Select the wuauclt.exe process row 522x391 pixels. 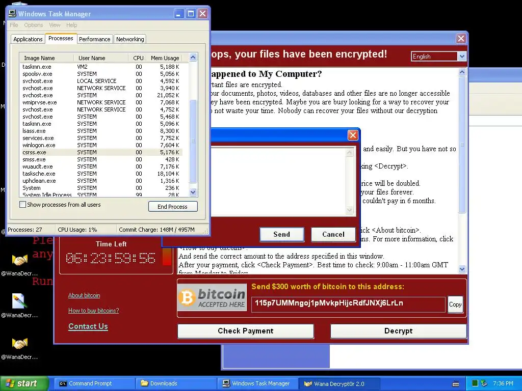point(101,166)
